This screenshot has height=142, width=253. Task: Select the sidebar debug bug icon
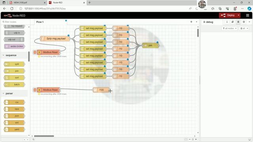[238, 22]
